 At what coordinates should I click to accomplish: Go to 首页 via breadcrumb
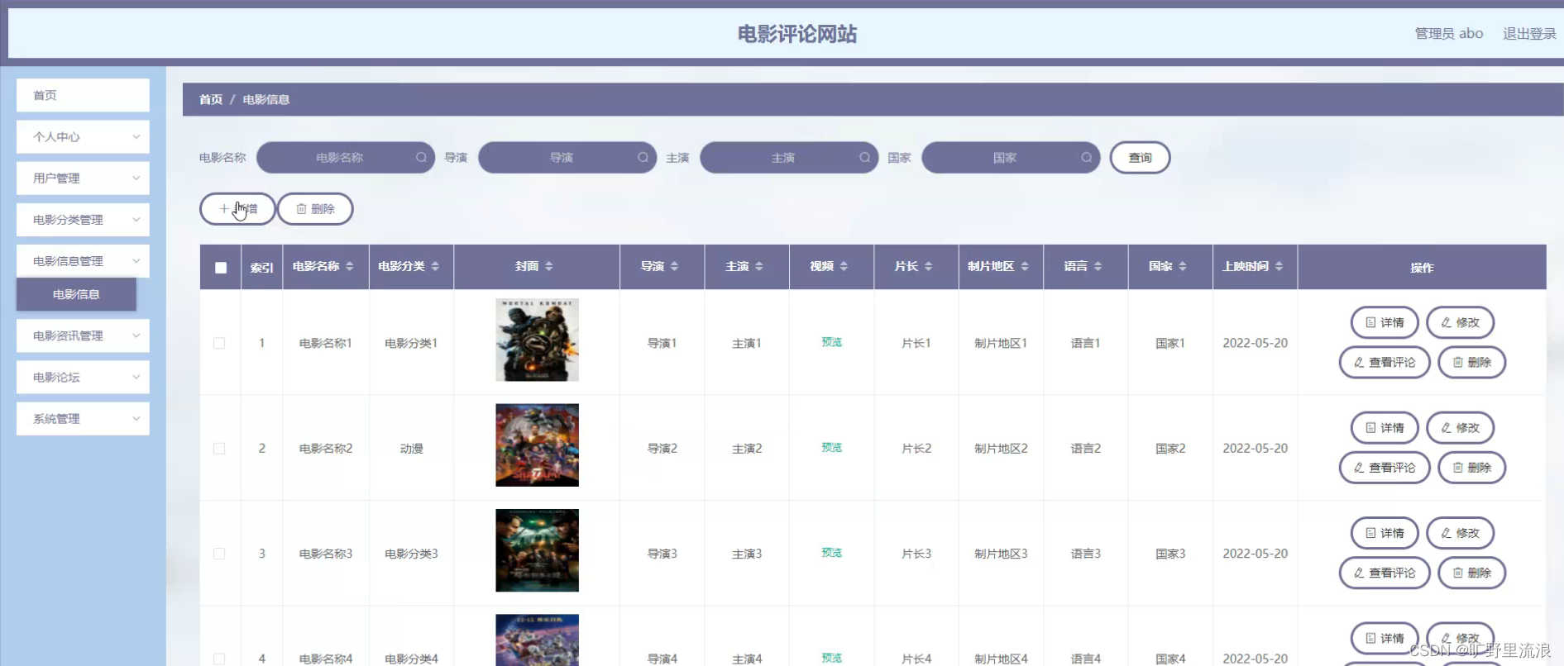point(211,99)
